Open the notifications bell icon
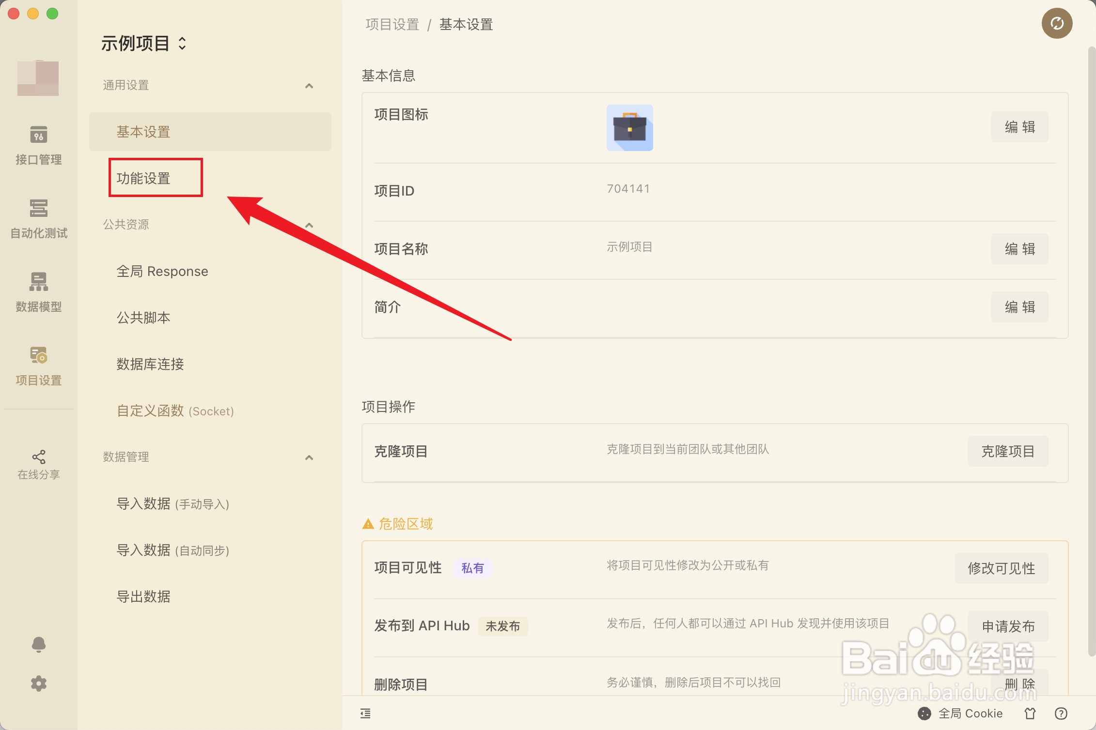1096x730 pixels. (38, 644)
